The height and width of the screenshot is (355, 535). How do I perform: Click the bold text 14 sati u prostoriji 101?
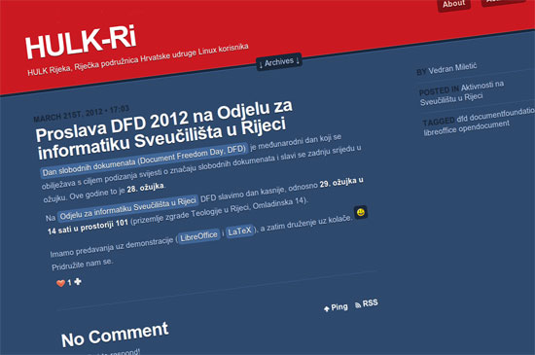(x=88, y=227)
